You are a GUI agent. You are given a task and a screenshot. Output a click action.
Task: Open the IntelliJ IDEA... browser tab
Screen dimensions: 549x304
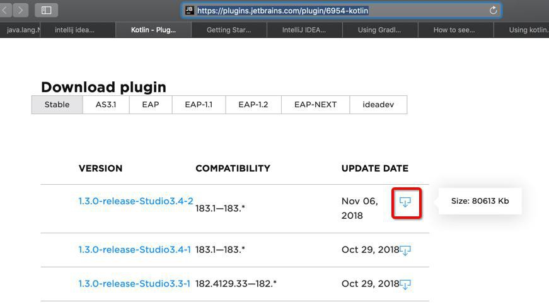(x=304, y=30)
